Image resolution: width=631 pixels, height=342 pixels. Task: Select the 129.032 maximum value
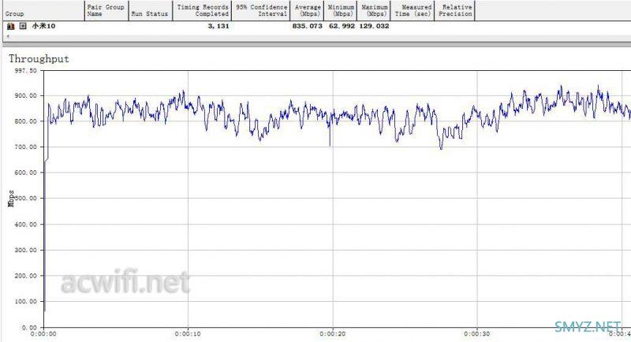374,26
